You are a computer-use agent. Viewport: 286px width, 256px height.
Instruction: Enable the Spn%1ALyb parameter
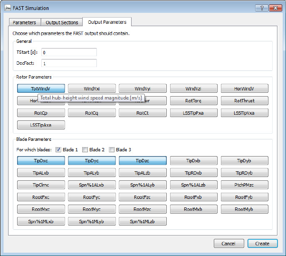tap(143, 185)
